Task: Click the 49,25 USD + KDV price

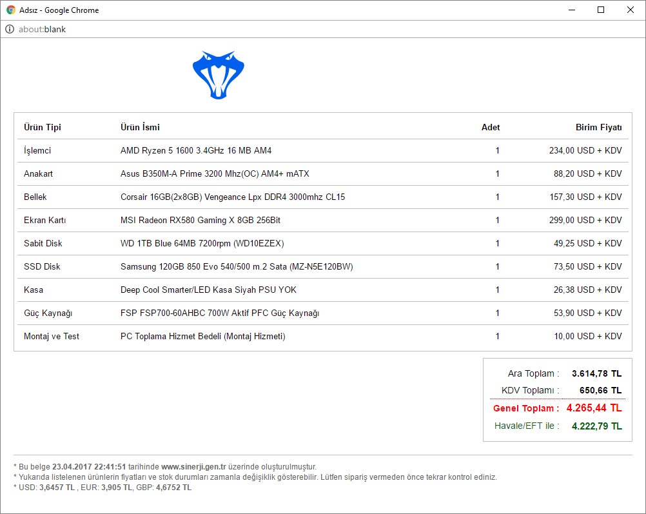Action: tap(587, 243)
